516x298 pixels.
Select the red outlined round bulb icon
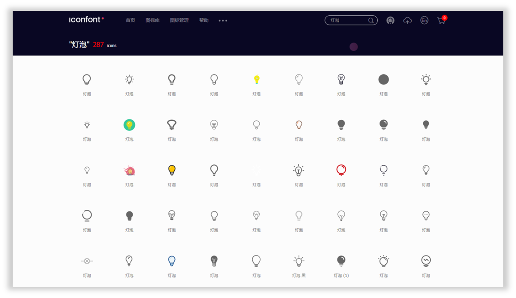(x=341, y=170)
